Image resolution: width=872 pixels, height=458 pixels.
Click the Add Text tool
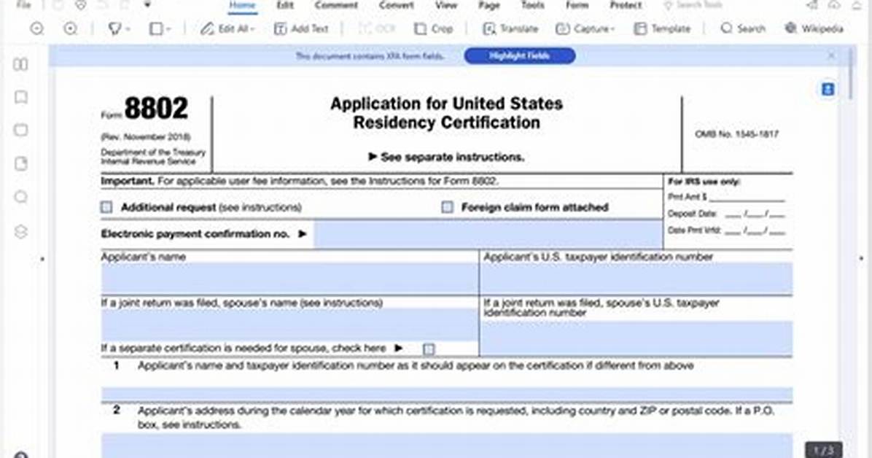tap(301, 28)
